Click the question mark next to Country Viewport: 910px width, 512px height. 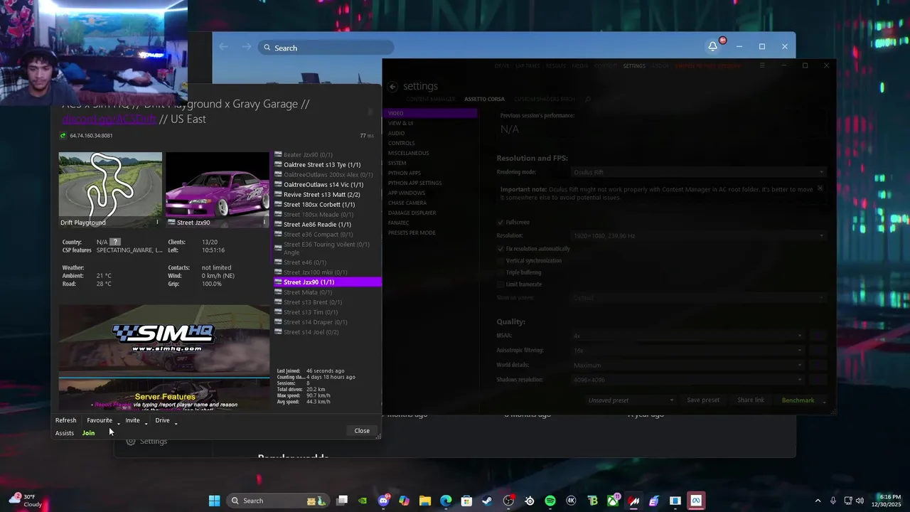tap(115, 242)
